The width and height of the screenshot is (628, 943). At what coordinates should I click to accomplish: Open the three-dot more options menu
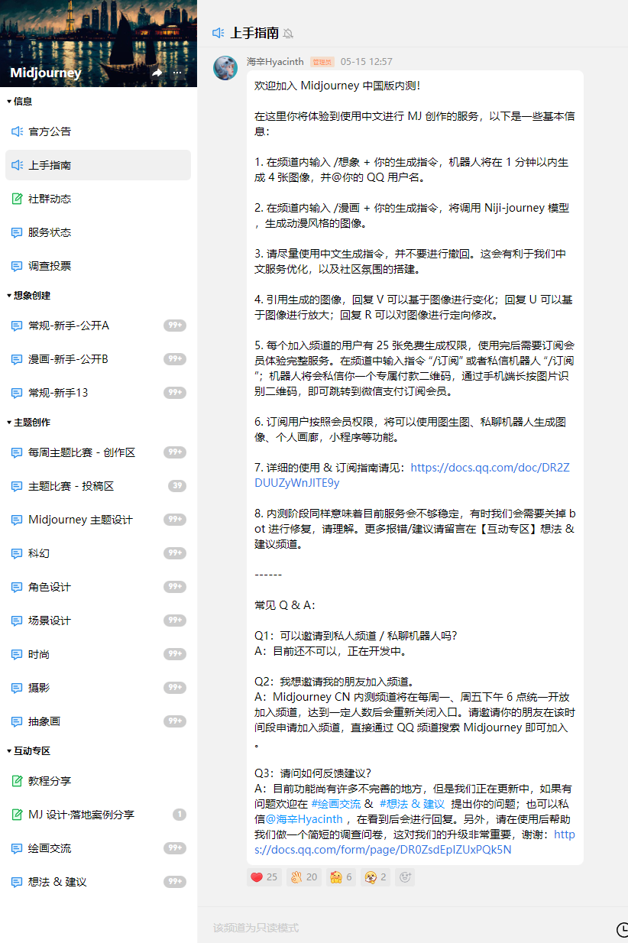(177, 73)
